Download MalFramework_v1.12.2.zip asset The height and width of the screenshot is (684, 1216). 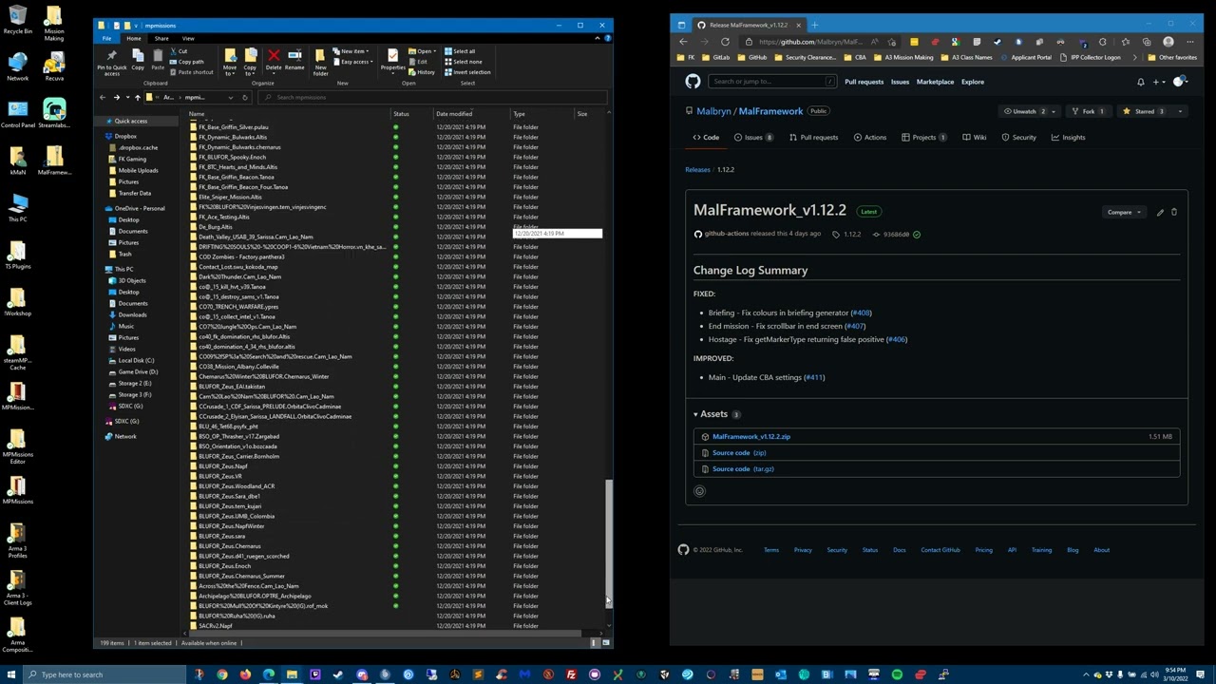[x=750, y=437]
